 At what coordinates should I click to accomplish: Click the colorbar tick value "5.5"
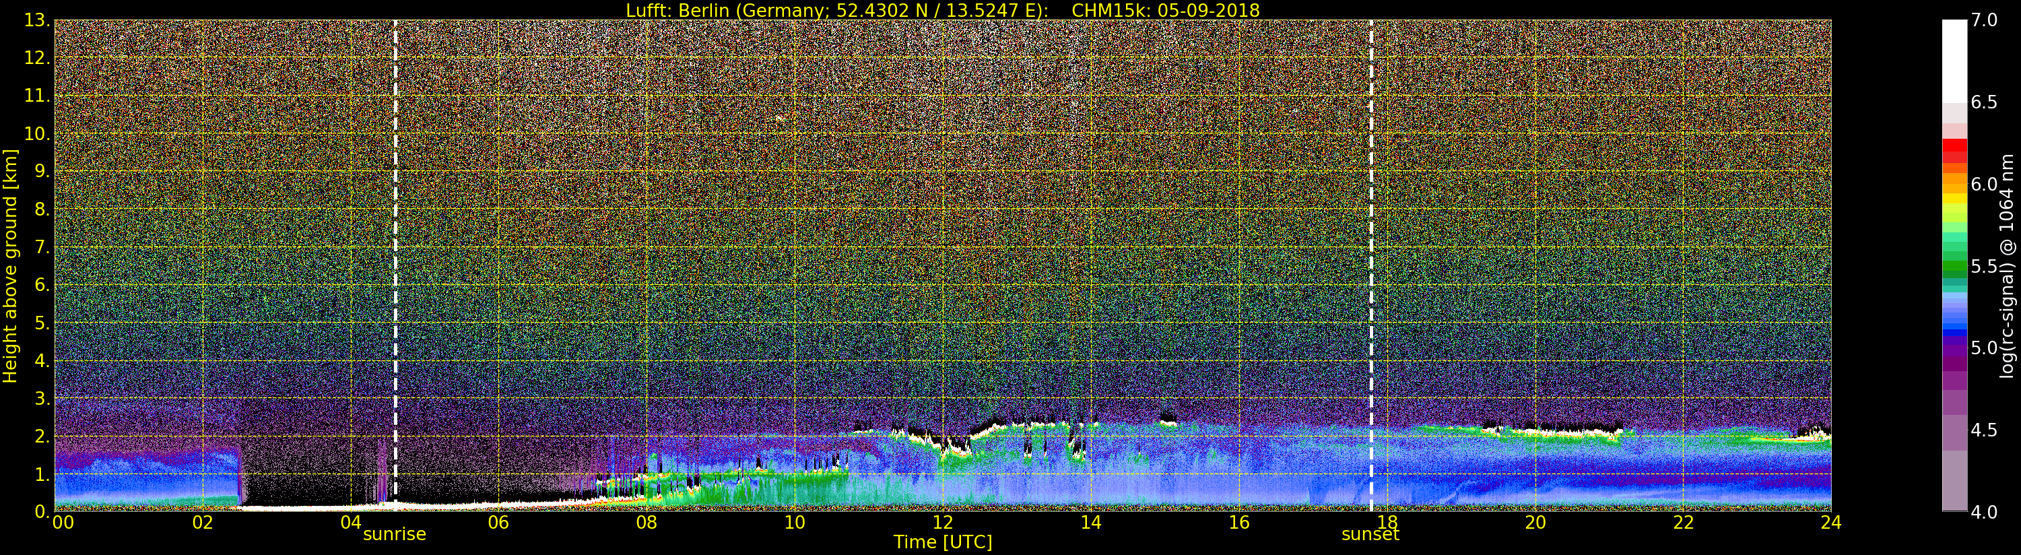tap(1984, 266)
